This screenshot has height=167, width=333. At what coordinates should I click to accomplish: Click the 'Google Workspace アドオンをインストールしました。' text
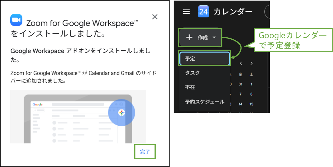point(80,56)
